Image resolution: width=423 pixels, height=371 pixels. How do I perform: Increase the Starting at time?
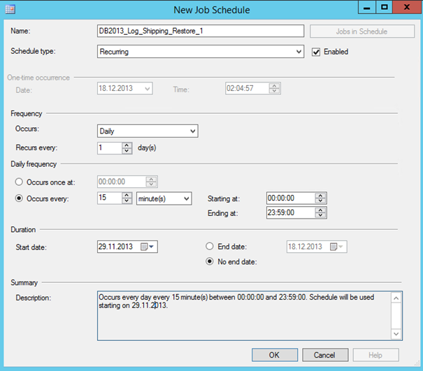coord(321,196)
